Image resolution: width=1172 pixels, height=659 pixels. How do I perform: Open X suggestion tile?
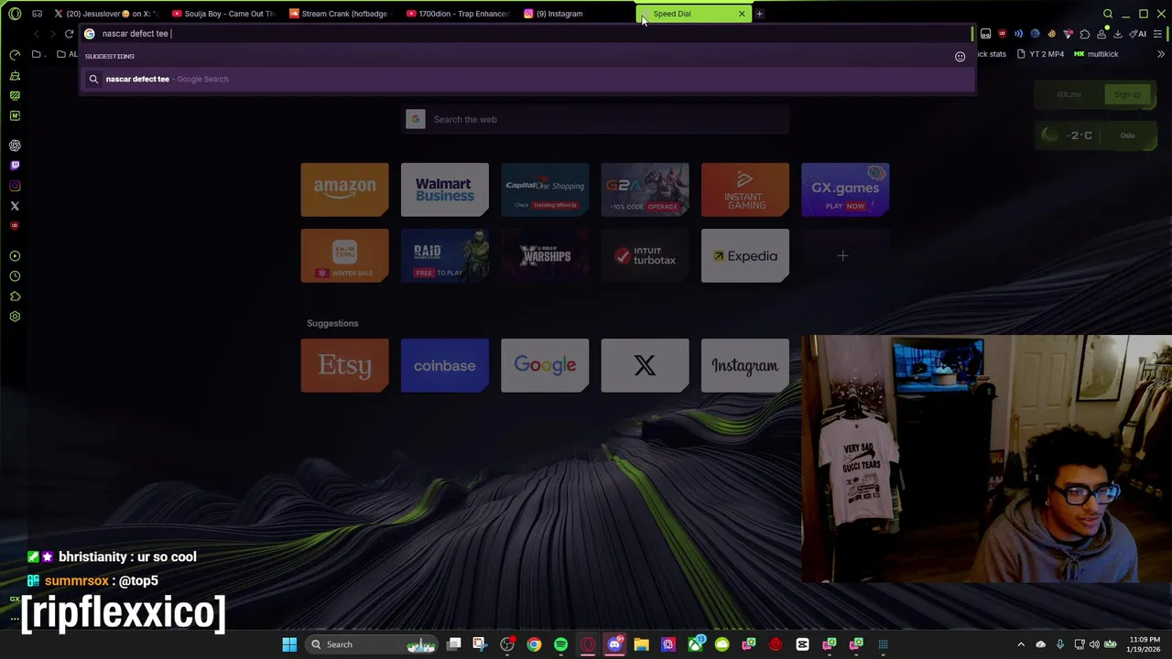[x=645, y=365]
